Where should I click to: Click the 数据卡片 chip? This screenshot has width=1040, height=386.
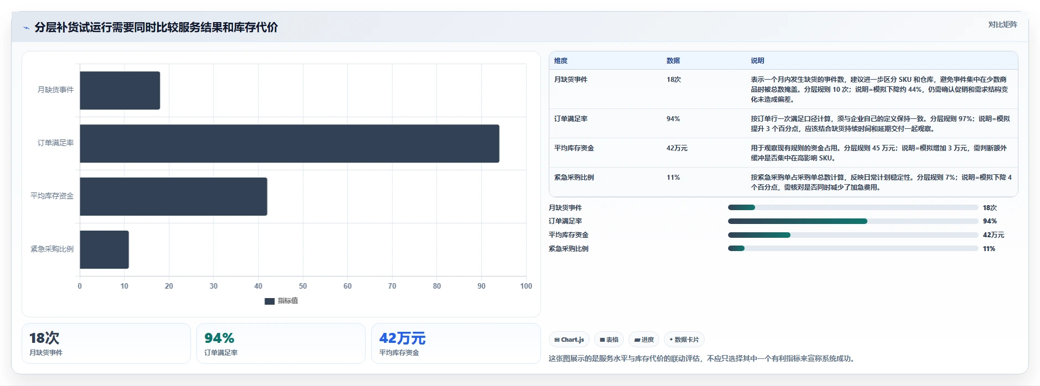click(x=684, y=340)
